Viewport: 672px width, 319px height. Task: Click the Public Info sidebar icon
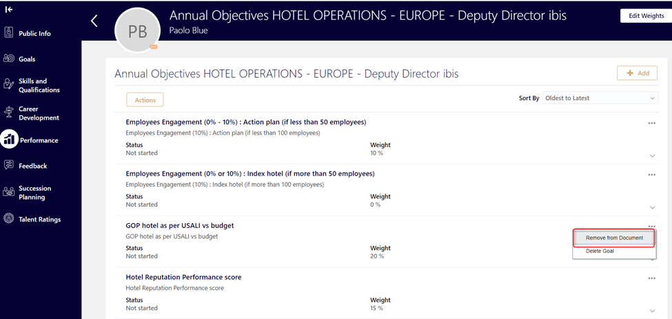[x=8, y=33]
